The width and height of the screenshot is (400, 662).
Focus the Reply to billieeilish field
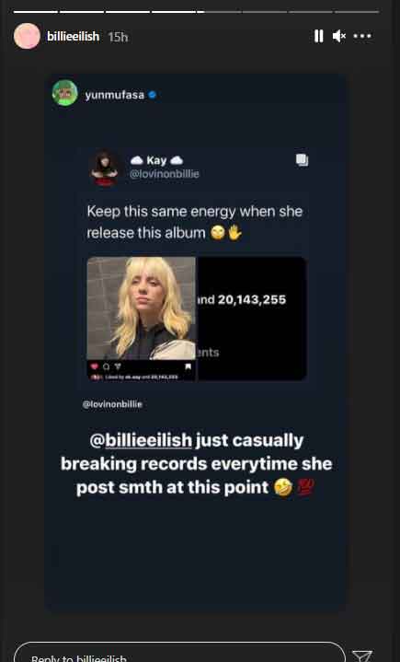tap(179, 653)
